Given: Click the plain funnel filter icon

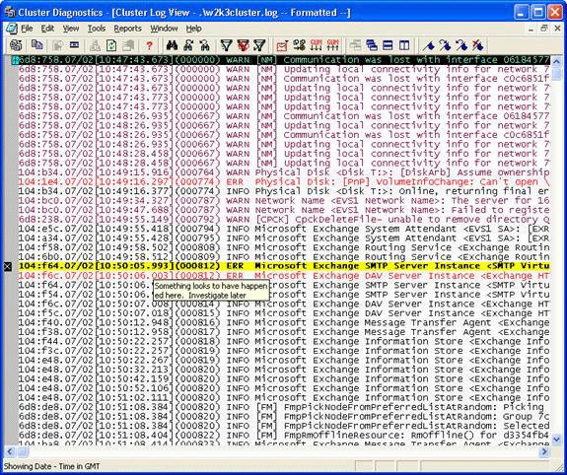Looking at the screenshot, I should 227,45.
